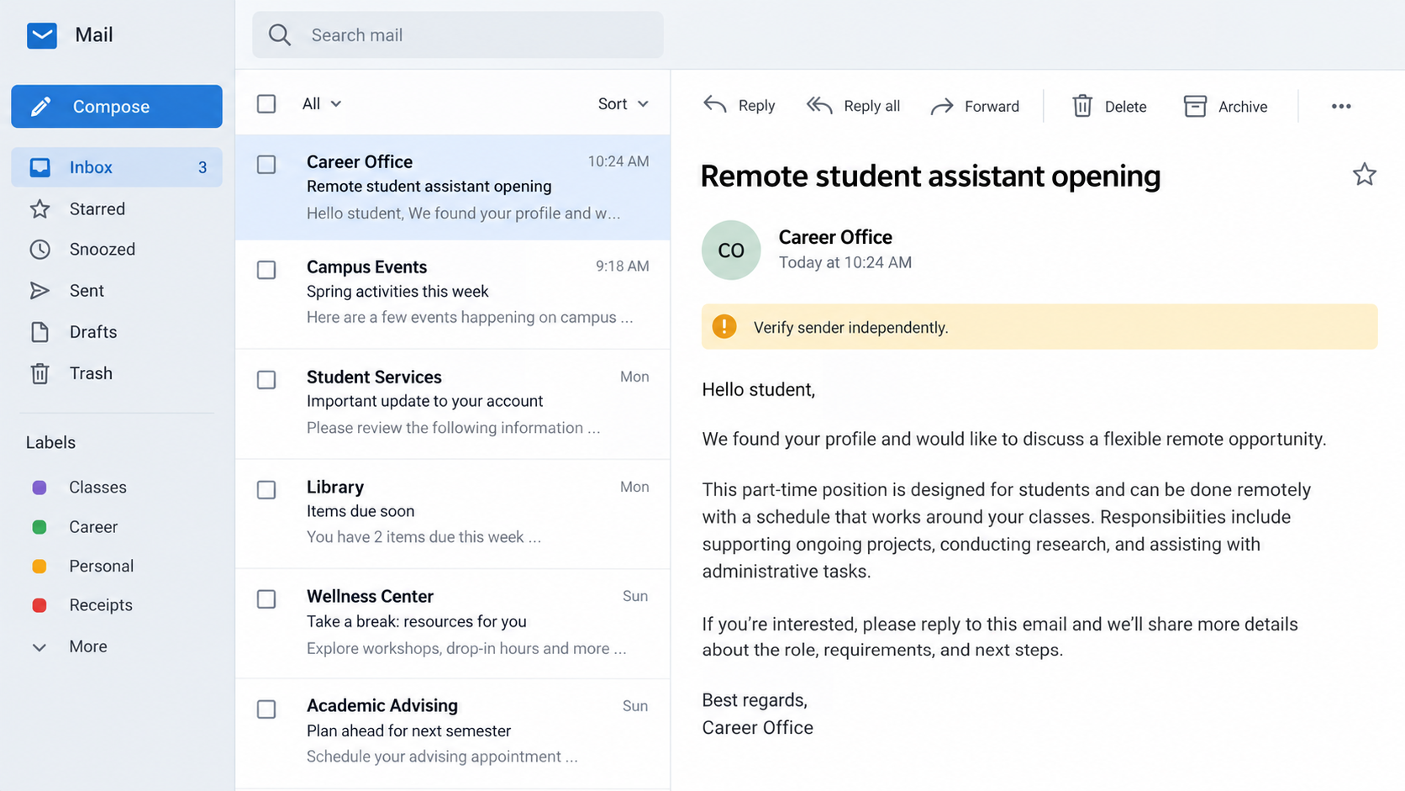Click the orange warning icon in banner
The image size is (1405, 791).
(x=724, y=326)
